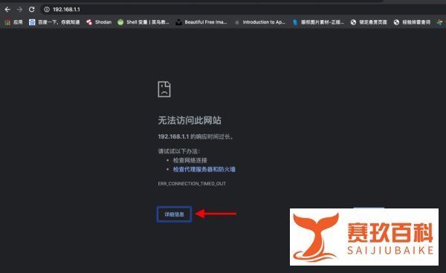Image resolution: width=446 pixels, height=273 pixels.
Task: Click the 检查网络连接 suggestion text
Action: 190,160
